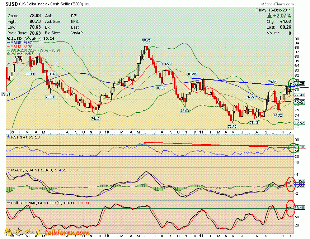Click the 1.963 MACD axis tag
Image resolution: width=310 pixels, height=239 pixels.
click(x=300, y=181)
